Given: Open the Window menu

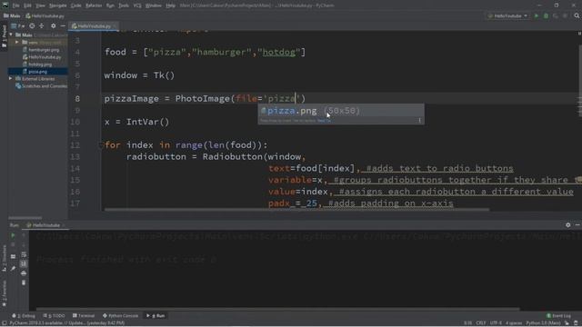Looking at the screenshot, I should click(154, 5).
